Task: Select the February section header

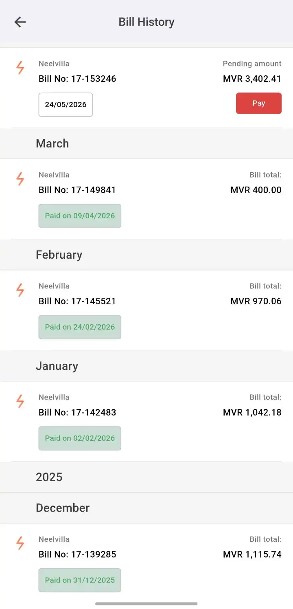Action: pyautogui.click(x=59, y=255)
